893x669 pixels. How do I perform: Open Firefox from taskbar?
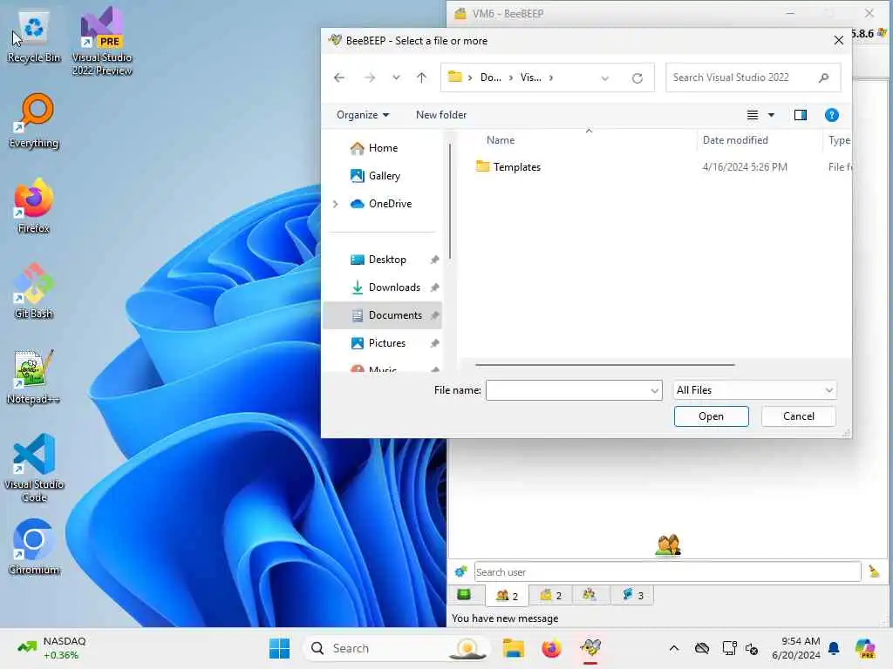coord(551,648)
